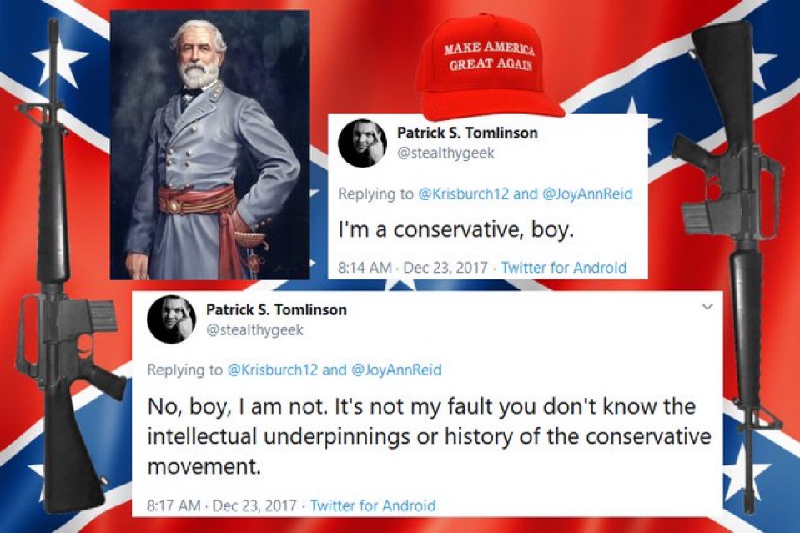Click the @stealthygeek handle on the 8:17 AM tweet

[254, 330]
